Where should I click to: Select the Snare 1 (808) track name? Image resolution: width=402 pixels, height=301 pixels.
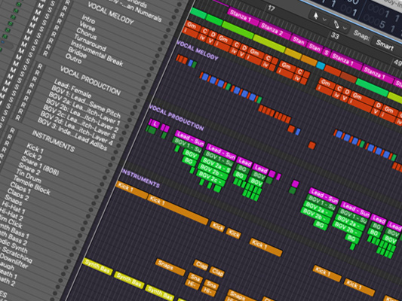(x=40, y=166)
